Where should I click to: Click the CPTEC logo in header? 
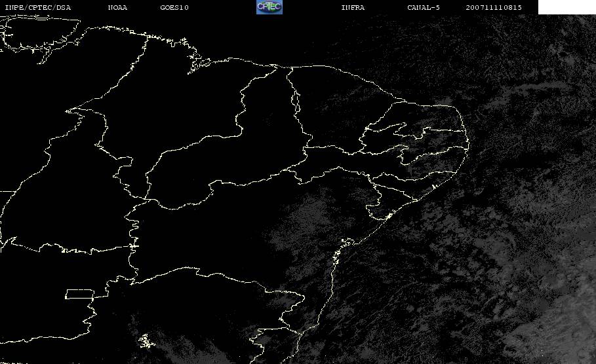tap(269, 7)
